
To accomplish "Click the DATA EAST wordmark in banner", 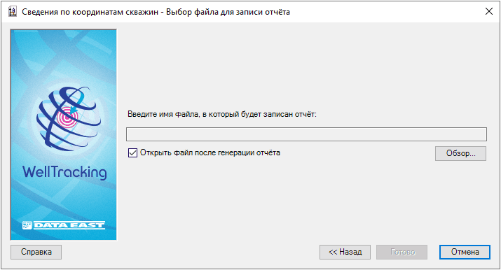I will (69, 225).
